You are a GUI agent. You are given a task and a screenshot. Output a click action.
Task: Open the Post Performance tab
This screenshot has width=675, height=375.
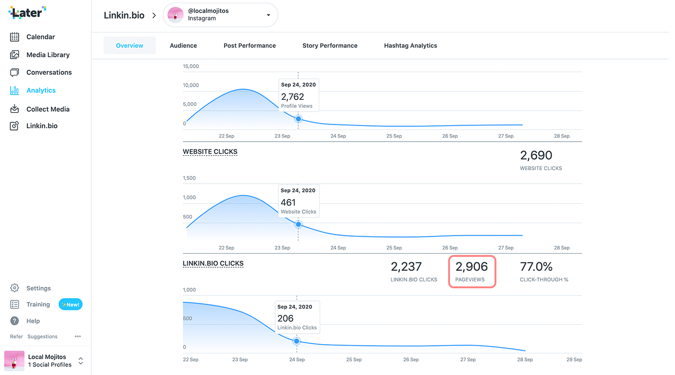tap(250, 45)
